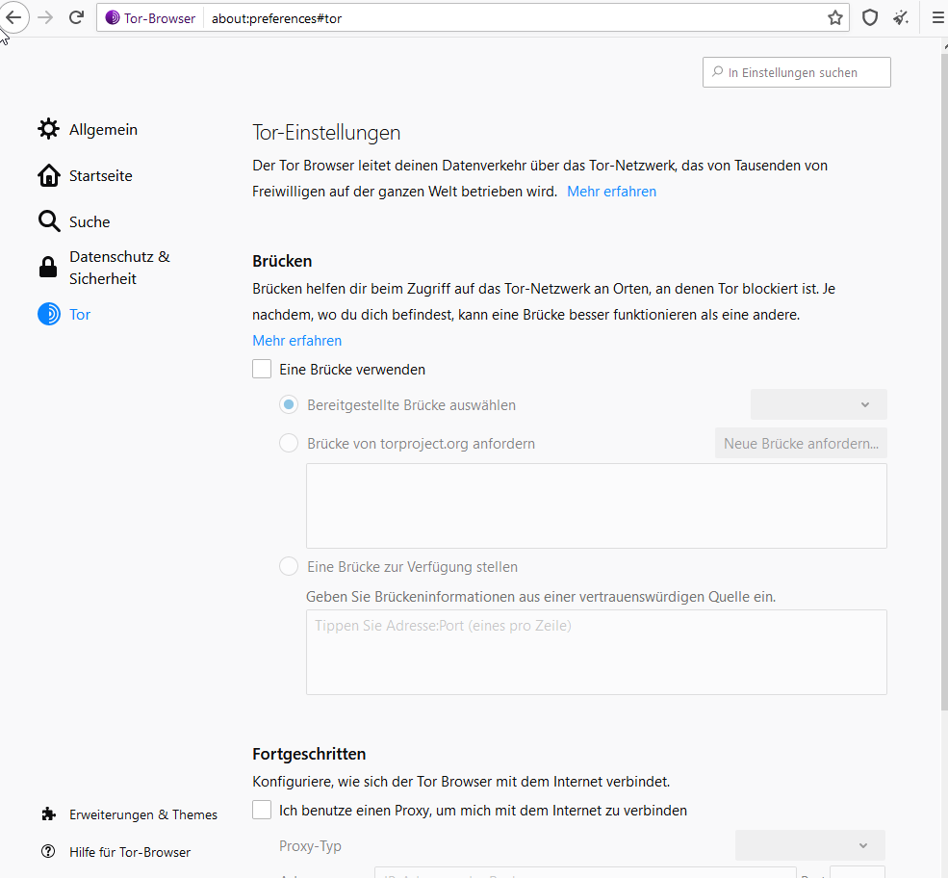Open the hamburger application menu
Image resolution: width=948 pixels, height=878 pixels.
(x=937, y=17)
